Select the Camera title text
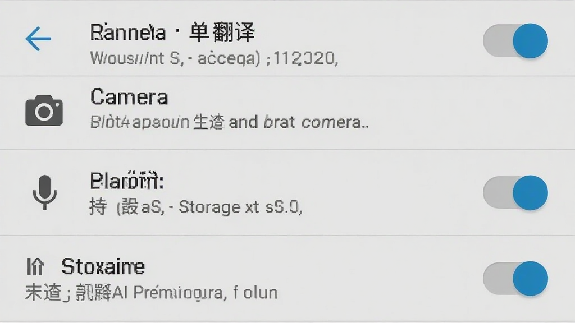 click(x=129, y=98)
